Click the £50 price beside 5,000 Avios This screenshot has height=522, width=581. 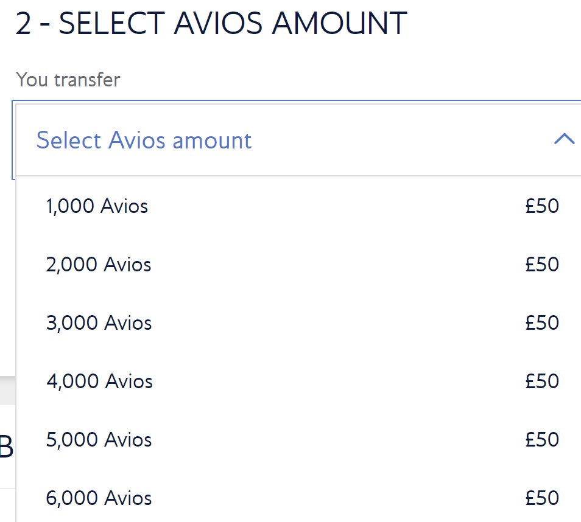pos(543,439)
